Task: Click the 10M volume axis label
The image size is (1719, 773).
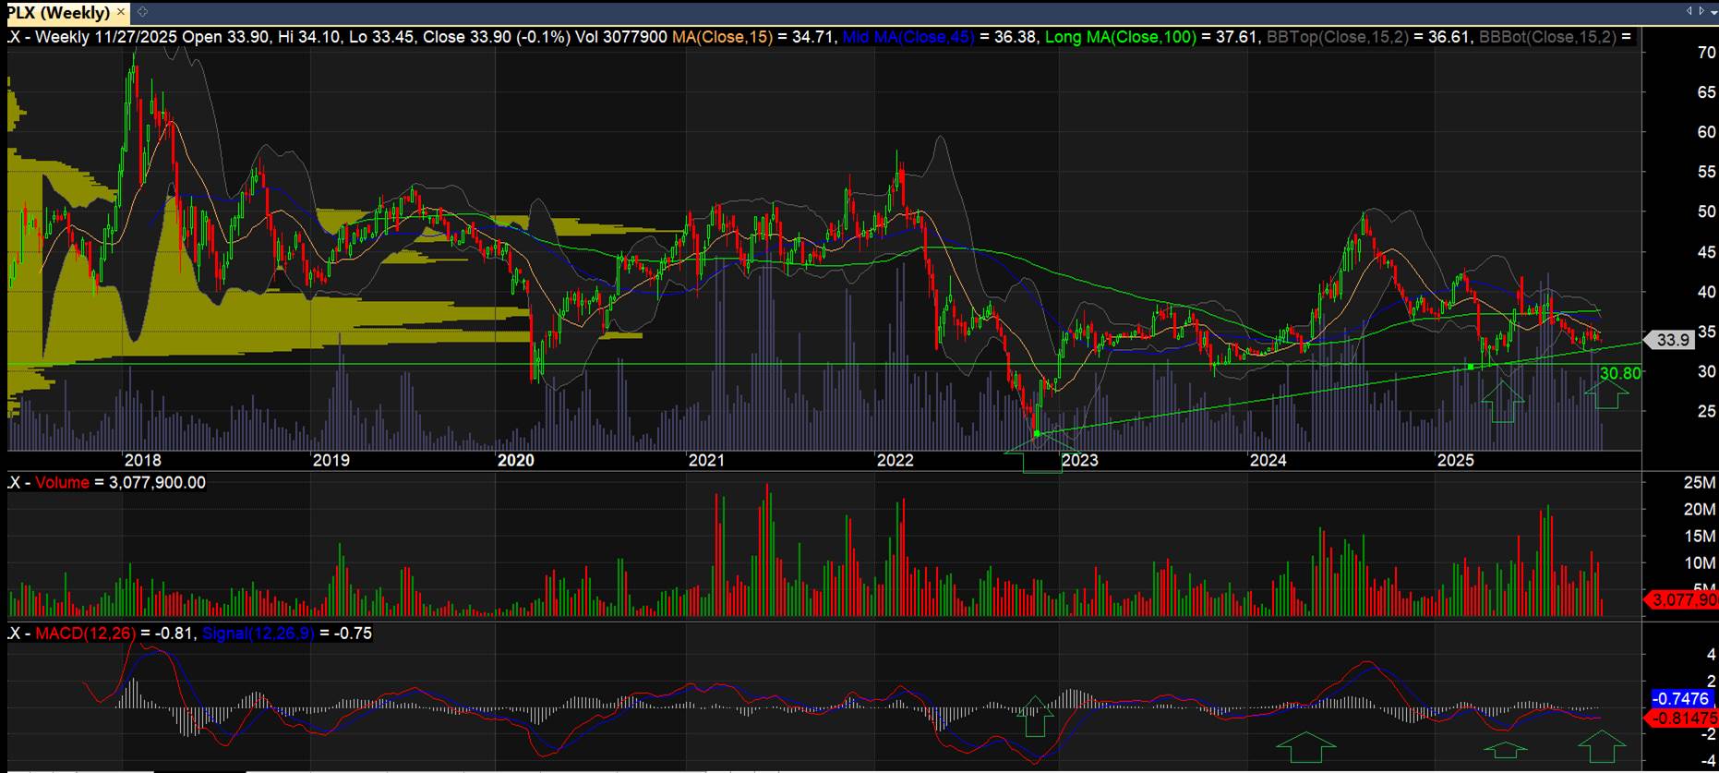Action: click(1700, 562)
